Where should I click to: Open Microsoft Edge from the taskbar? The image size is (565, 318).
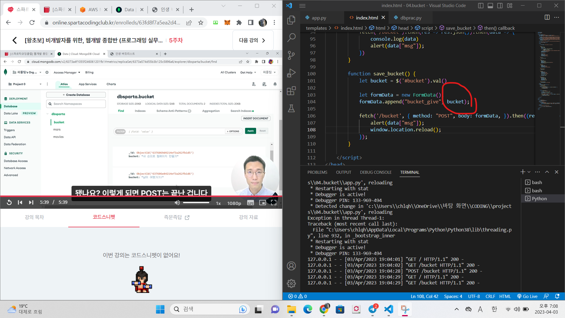pos(308,309)
